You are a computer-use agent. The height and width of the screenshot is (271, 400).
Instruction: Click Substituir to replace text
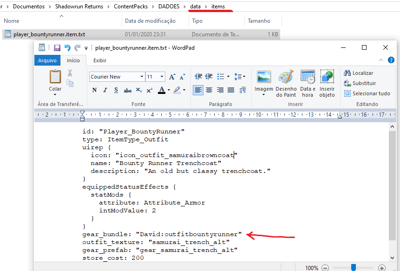[x=360, y=83]
